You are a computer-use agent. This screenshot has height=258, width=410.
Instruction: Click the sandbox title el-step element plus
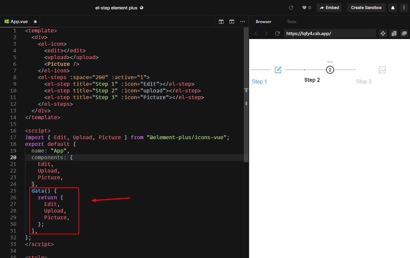pos(116,8)
